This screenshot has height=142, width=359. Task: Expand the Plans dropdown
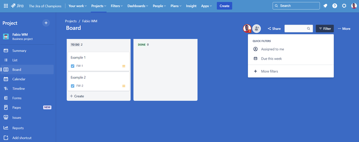pyautogui.click(x=176, y=6)
